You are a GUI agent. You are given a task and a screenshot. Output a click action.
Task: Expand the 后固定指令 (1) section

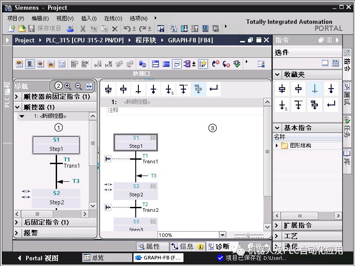click(x=17, y=222)
